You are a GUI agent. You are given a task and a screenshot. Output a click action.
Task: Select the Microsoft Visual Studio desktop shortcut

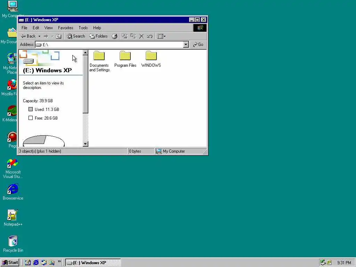[13, 169]
